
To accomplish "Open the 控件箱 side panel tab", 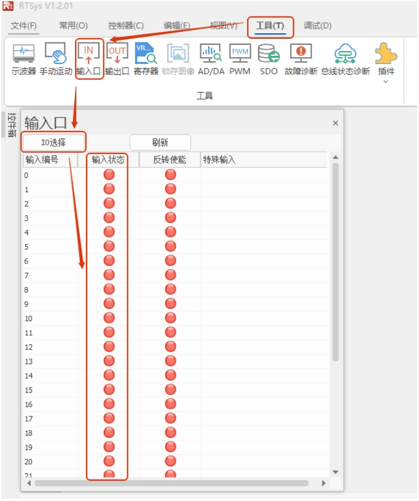I will click(12, 125).
